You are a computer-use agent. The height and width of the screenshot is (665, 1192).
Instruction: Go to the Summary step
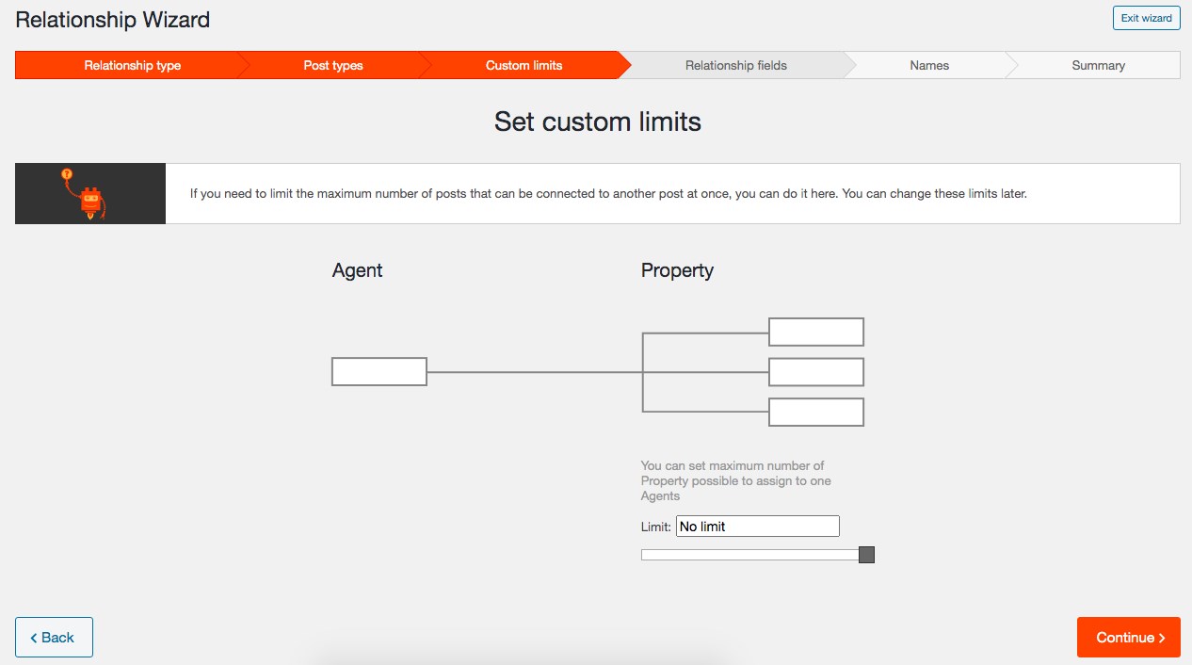[1098, 65]
